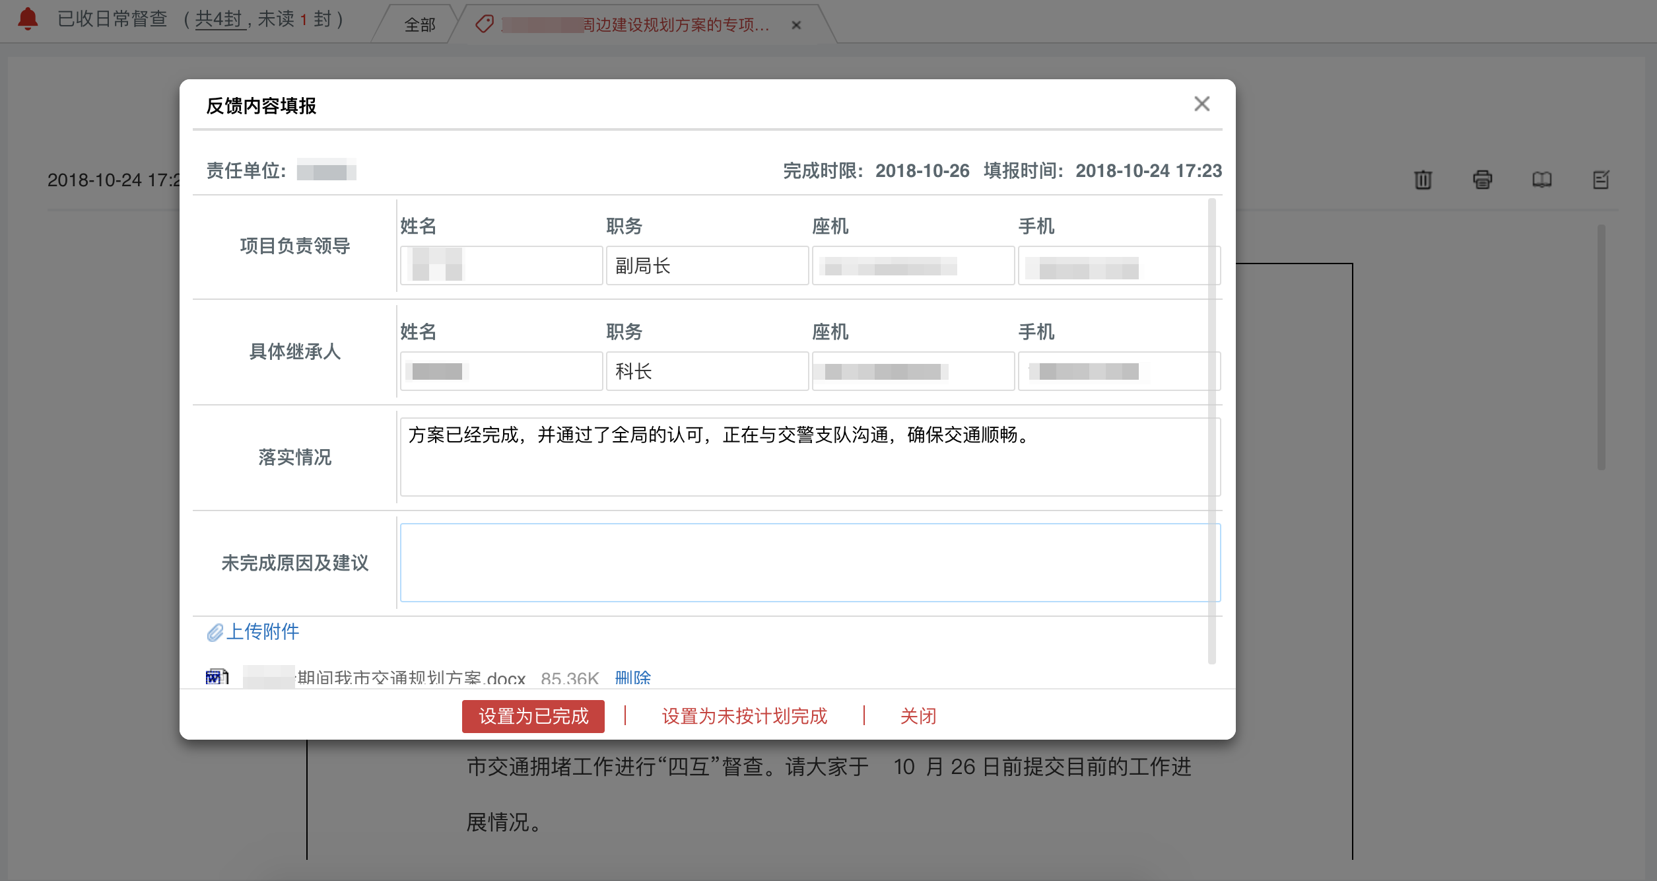Click the 关闭 text button
This screenshot has width=1657, height=881.
pyautogui.click(x=918, y=716)
